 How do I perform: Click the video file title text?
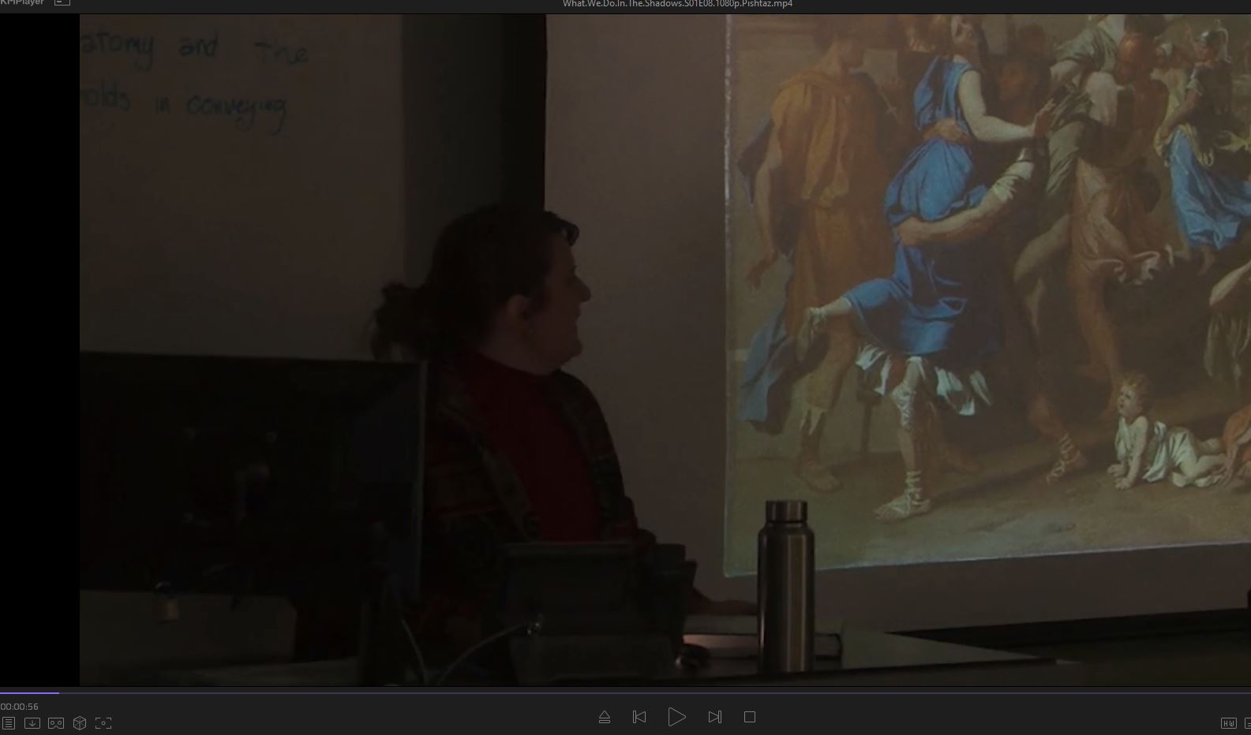point(677,4)
